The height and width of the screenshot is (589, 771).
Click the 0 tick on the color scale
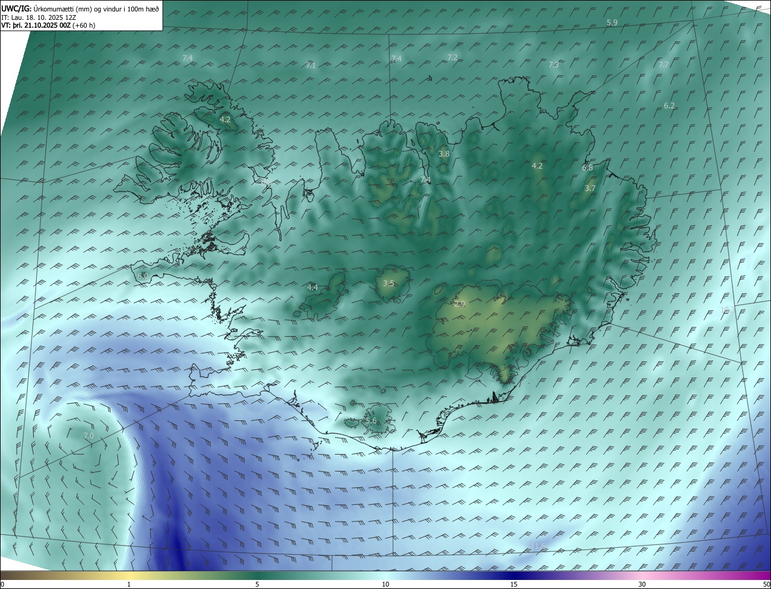click(2, 584)
